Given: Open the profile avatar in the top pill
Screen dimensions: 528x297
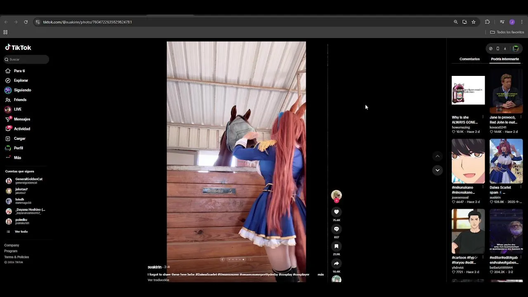Looking at the screenshot, I should [x=516, y=49].
